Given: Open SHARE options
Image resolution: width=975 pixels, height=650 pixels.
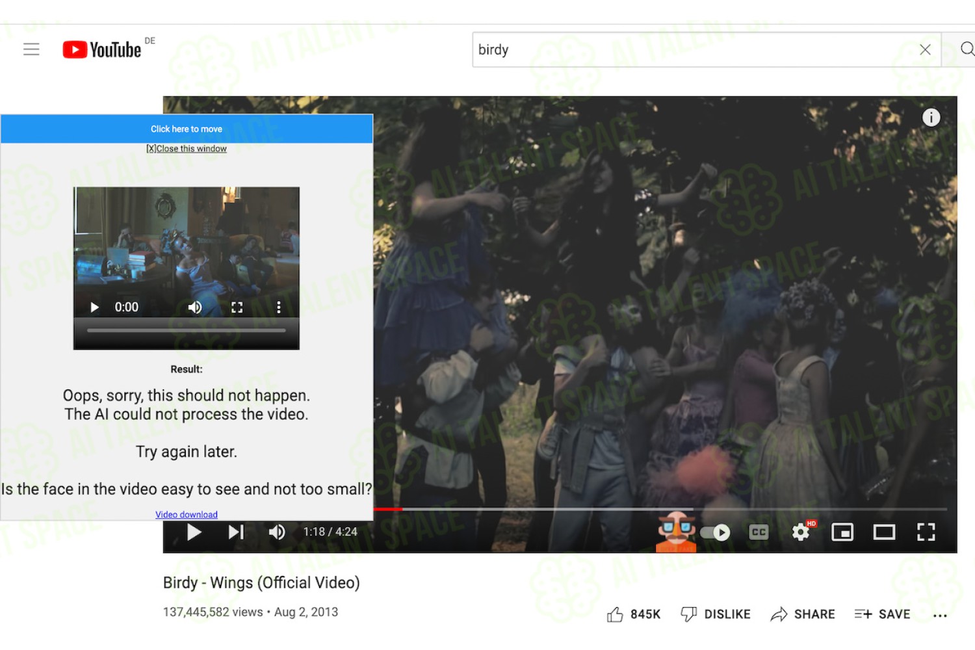Looking at the screenshot, I should (x=803, y=614).
